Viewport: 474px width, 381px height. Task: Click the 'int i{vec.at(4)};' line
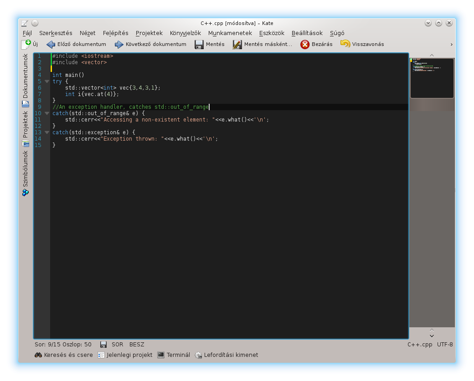[x=92, y=94]
